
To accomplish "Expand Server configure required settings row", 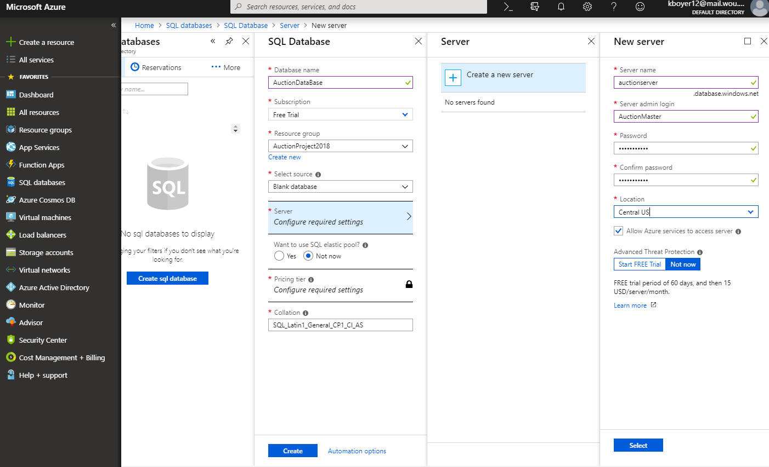I will click(340, 217).
